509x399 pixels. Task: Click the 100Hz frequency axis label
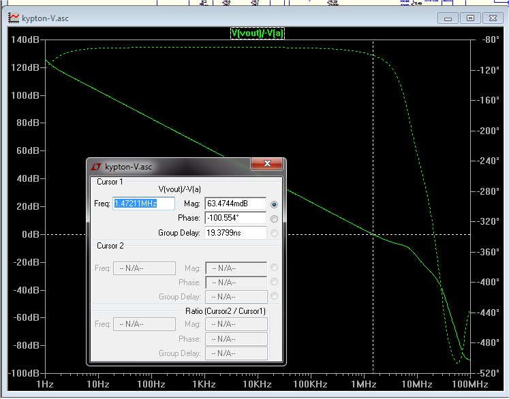(x=151, y=385)
